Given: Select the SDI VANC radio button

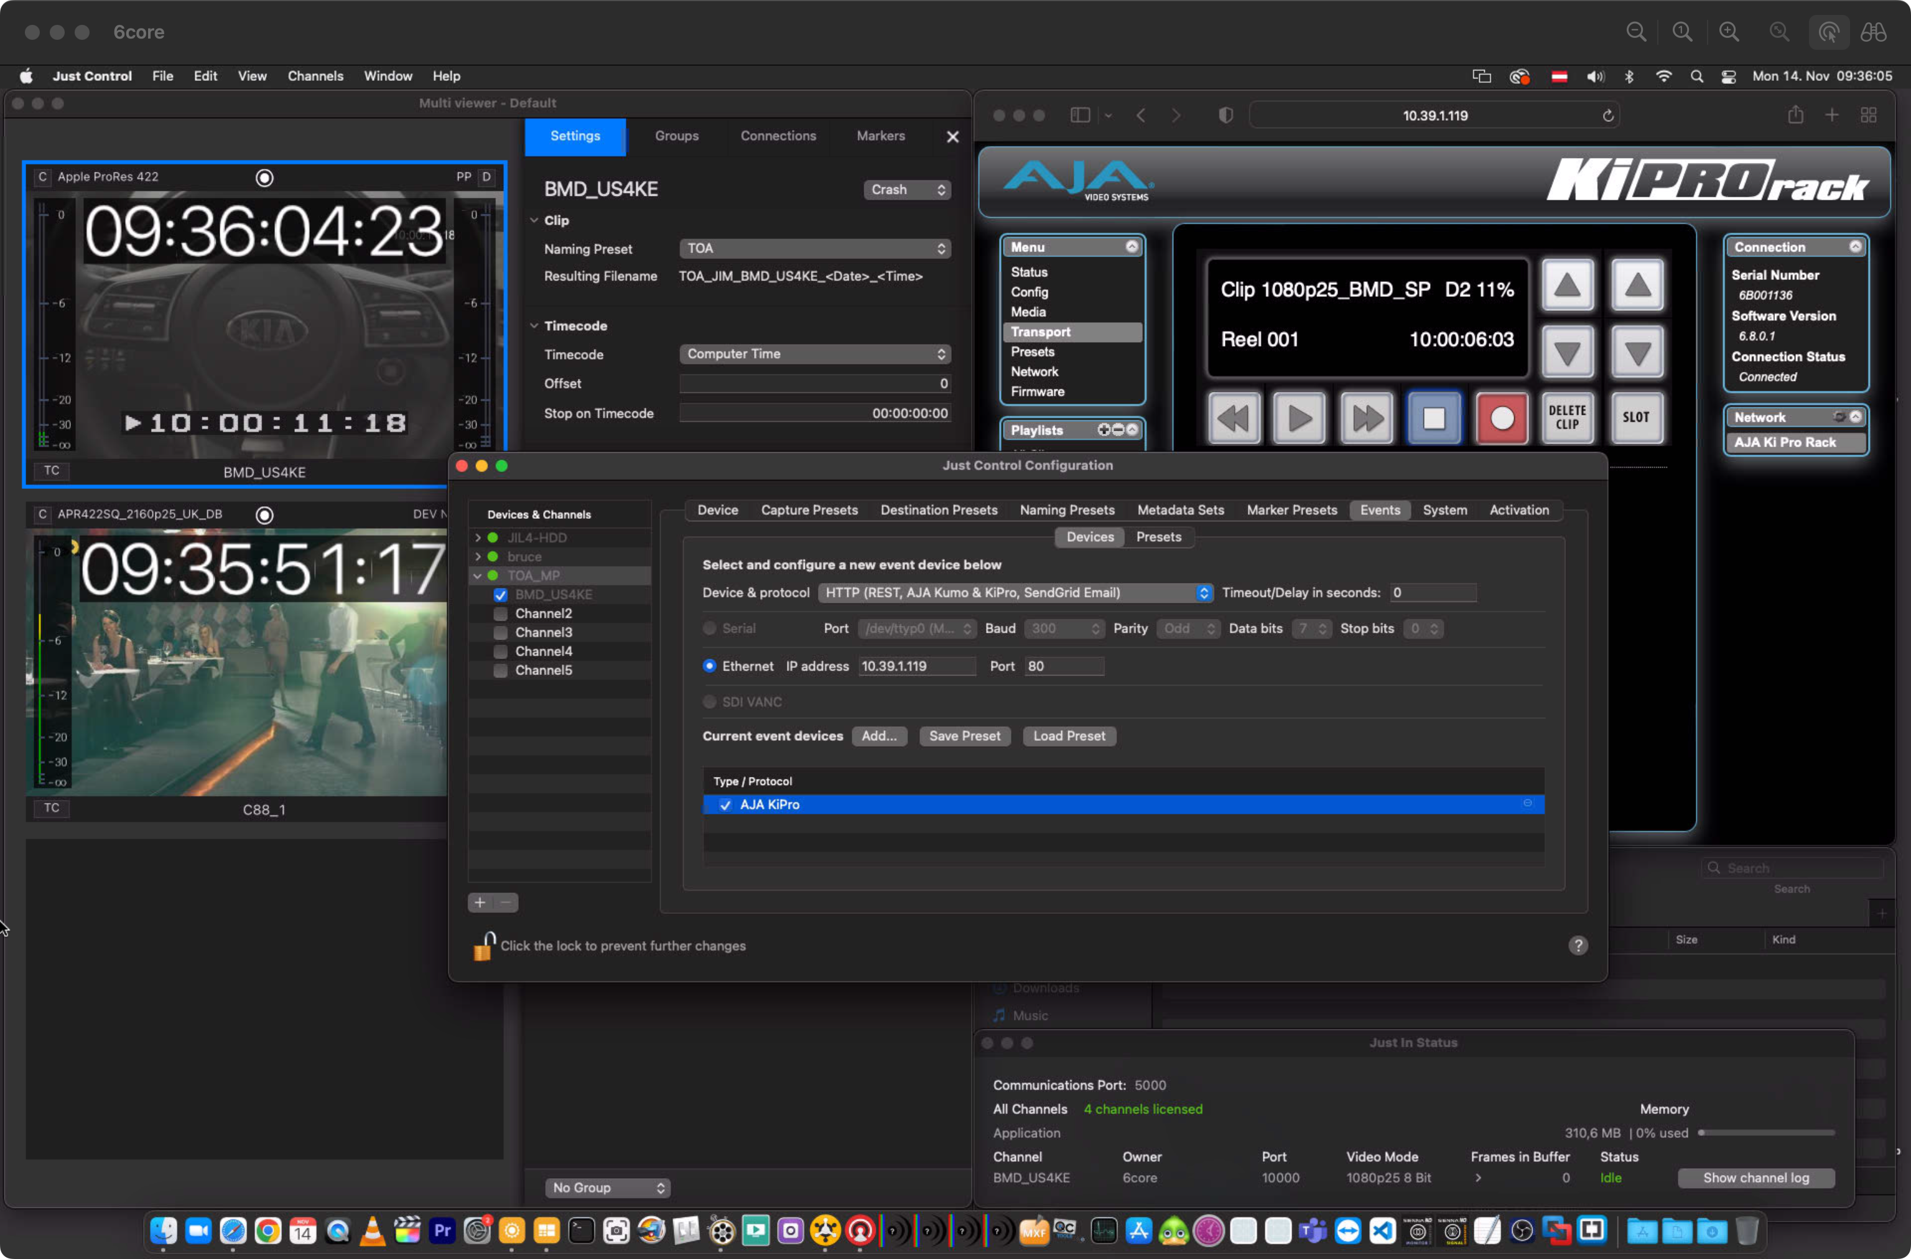Looking at the screenshot, I should [709, 702].
